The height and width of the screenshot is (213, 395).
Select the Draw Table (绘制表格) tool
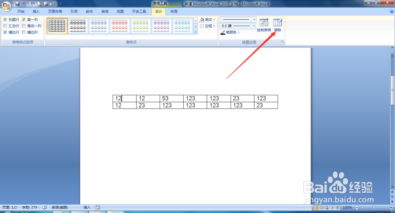click(264, 25)
